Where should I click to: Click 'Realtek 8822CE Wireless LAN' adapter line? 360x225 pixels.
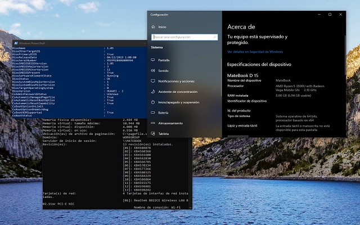[x=155, y=200]
